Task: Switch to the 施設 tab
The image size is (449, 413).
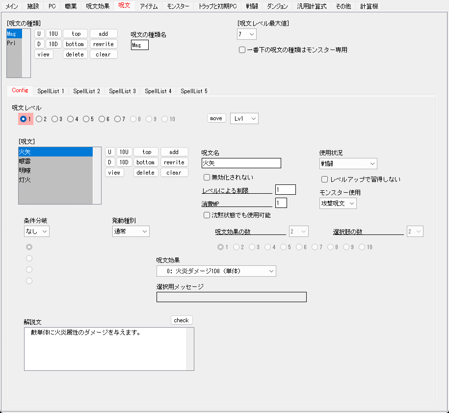Action: (x=33, y=6)
